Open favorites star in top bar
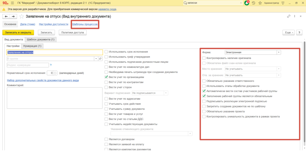 (260, 3)
